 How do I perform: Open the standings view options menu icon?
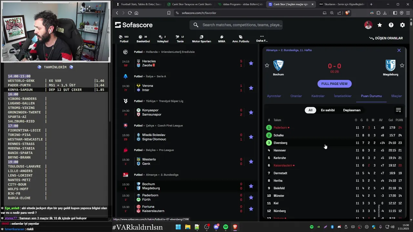pyautogui.click(x=398, y=110)
